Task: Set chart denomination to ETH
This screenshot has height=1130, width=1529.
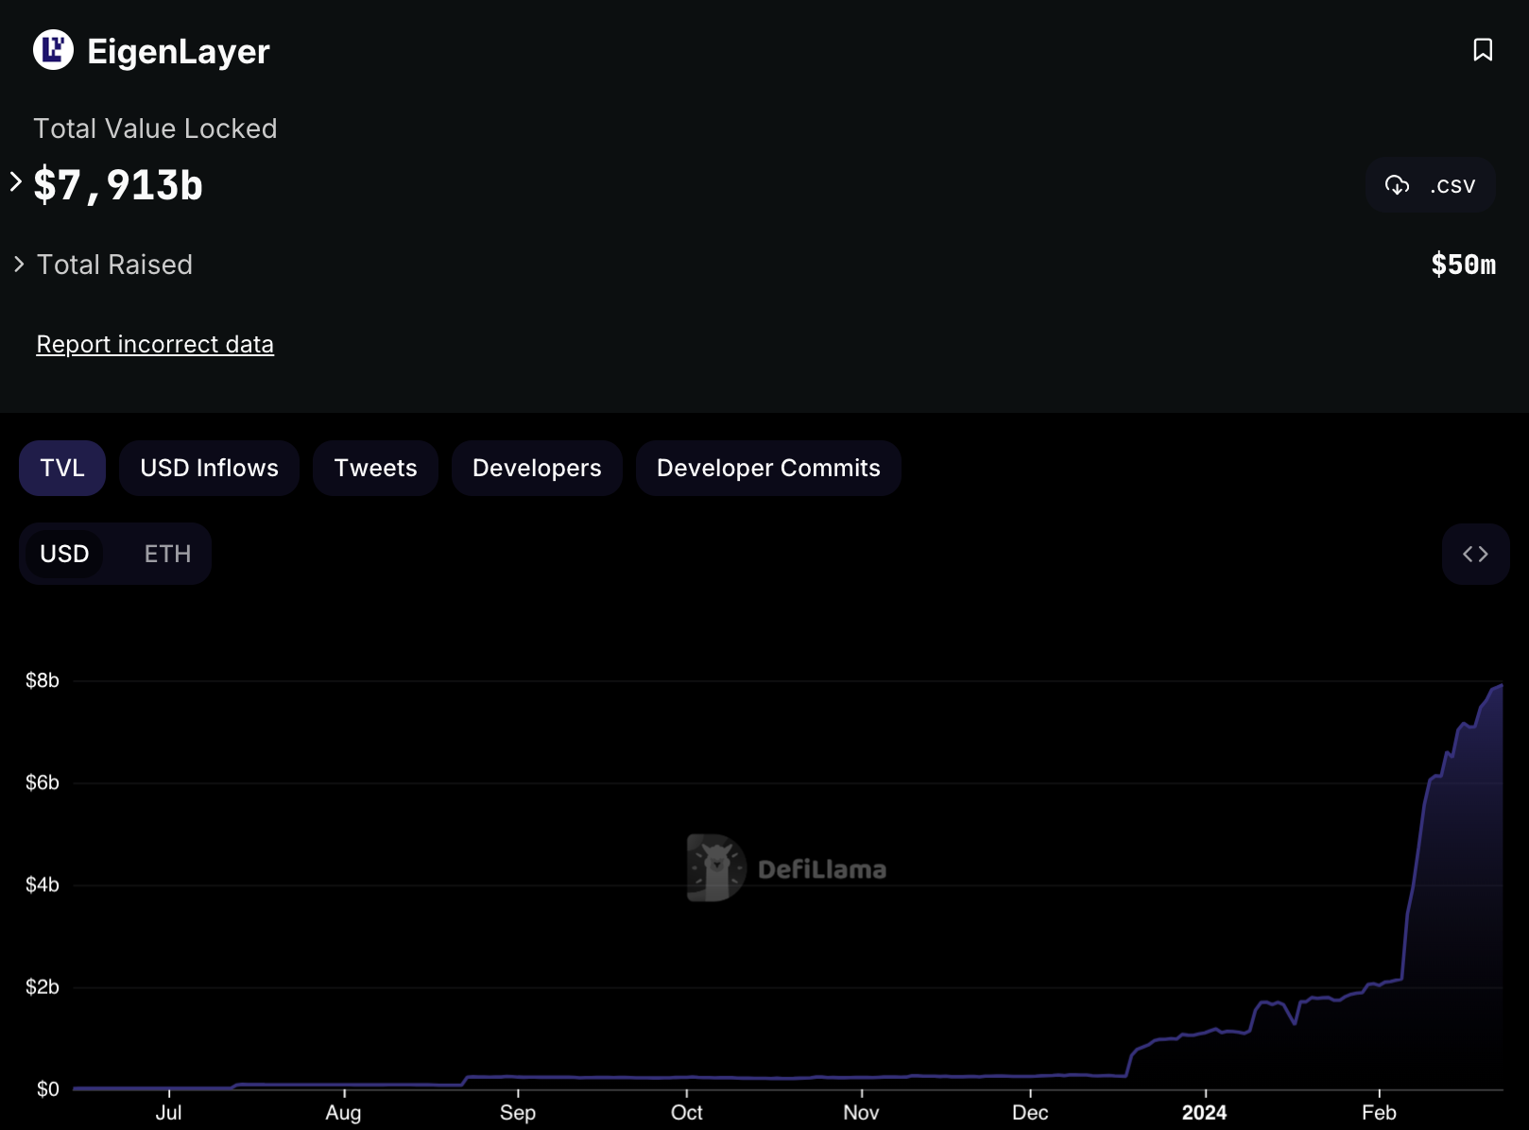Action: (167, 554)
